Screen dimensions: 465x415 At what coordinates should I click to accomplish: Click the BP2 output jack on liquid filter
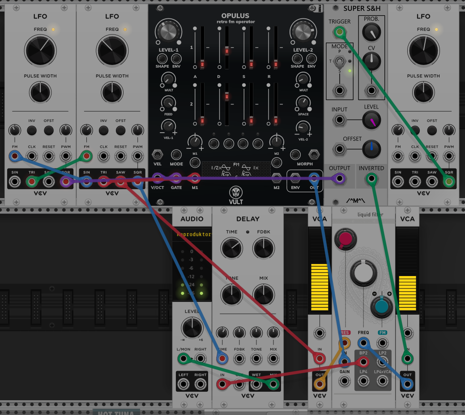pyautogui.click(x=363, y=362)
